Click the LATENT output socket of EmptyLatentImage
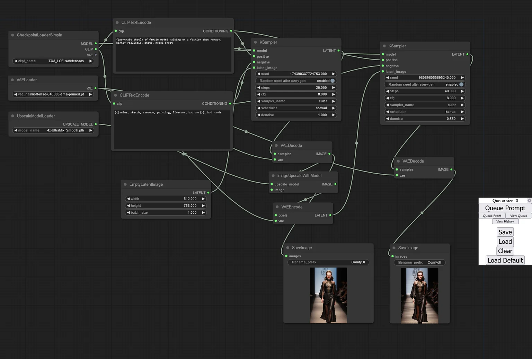Viewport: 532px width, 359px height. pyautogui.click(x=208, y=193)
